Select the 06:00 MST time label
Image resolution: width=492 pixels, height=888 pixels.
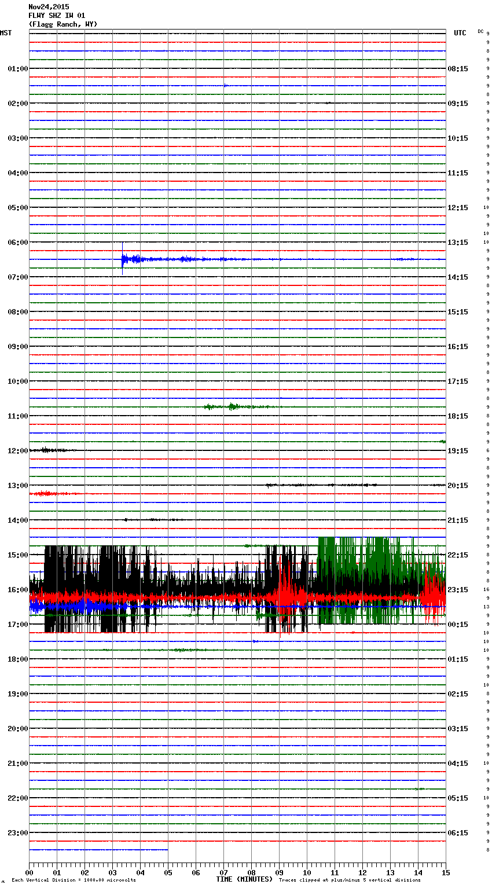(17, 243)
